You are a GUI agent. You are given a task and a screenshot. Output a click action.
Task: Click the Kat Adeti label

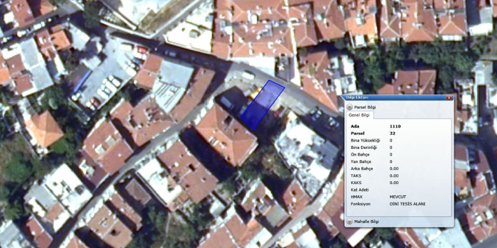[x=360, y=189]
